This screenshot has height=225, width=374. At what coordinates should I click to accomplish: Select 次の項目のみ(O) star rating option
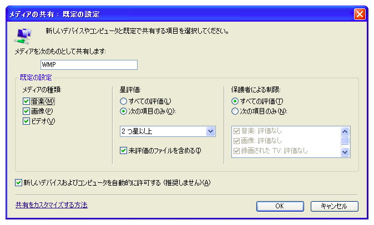(x=123, y=111)
